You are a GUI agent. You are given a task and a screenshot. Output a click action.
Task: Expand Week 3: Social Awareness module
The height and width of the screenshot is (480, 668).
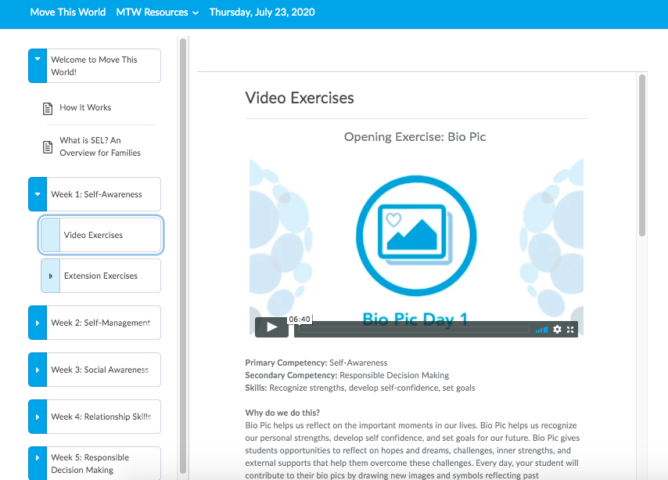(38, 370)
